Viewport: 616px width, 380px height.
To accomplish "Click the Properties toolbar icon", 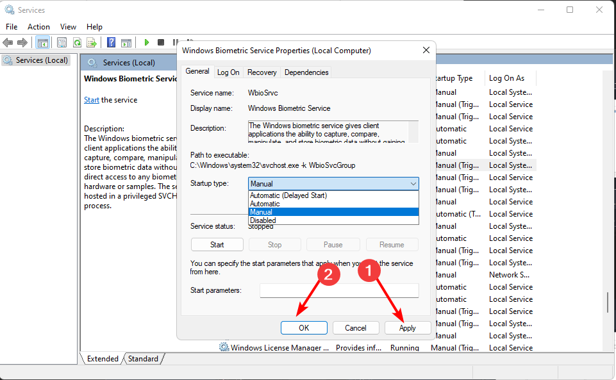I will click(62, 42).
